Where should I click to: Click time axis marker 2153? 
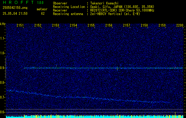[x=56, y=25]
